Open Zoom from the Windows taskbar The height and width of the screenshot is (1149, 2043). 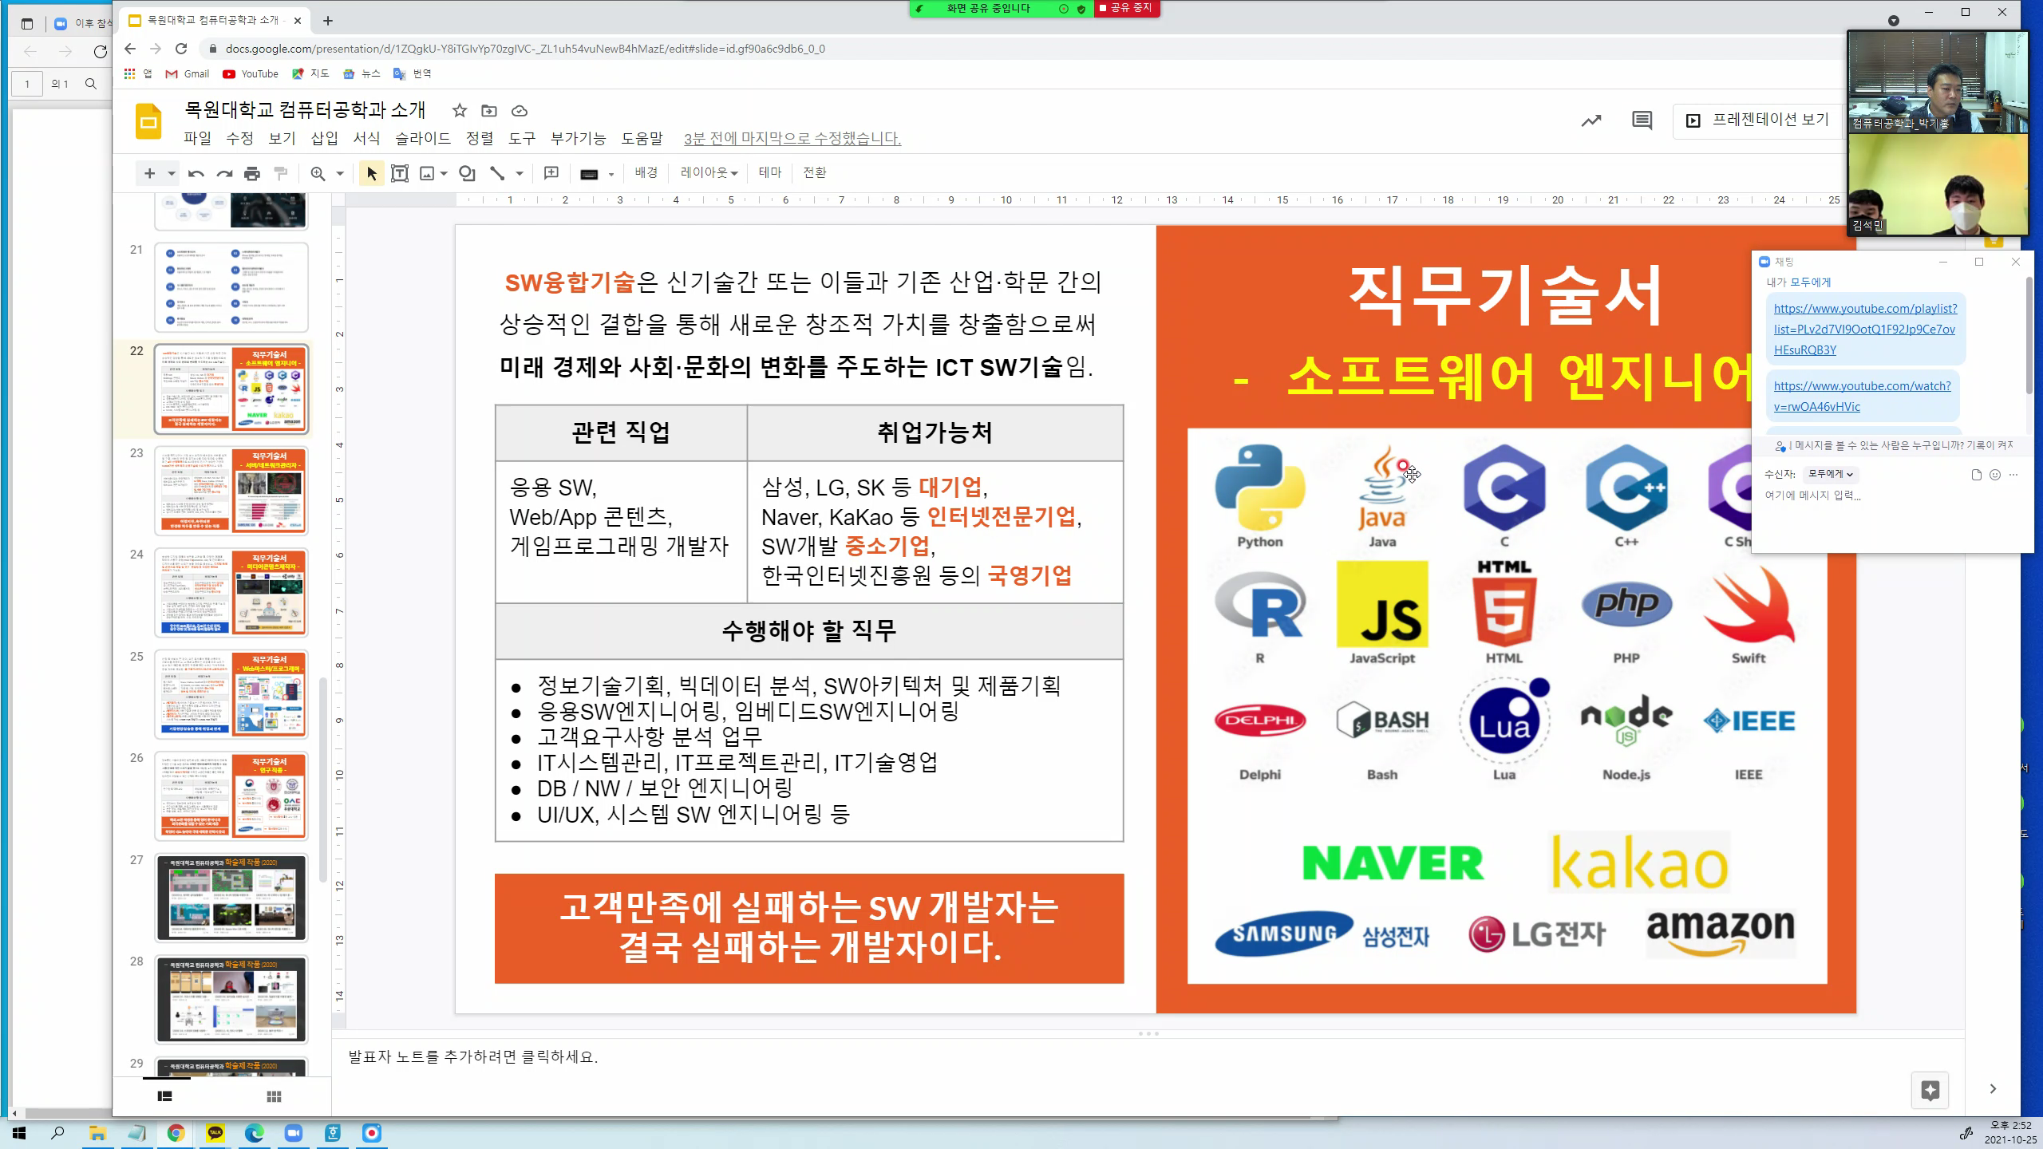click(x=293, y=1133)
